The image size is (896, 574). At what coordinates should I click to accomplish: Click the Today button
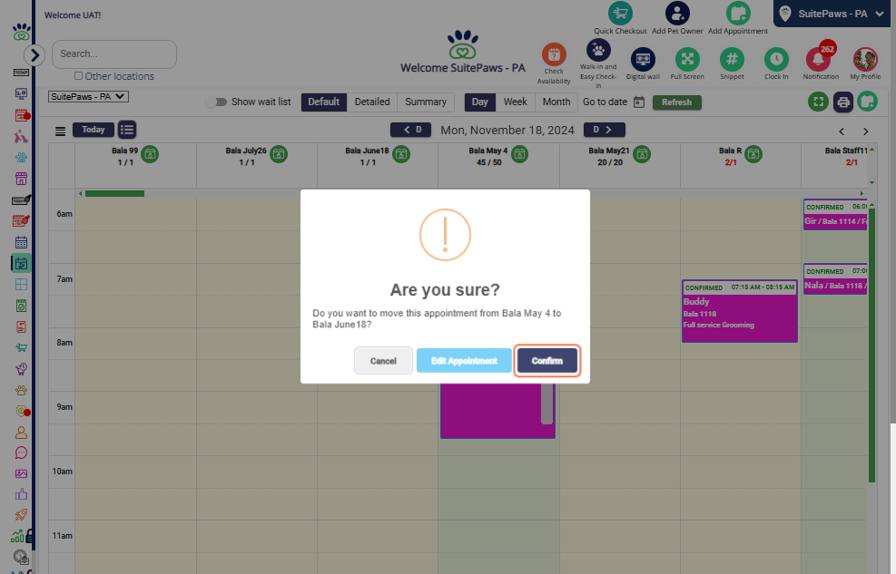[94, 130]
